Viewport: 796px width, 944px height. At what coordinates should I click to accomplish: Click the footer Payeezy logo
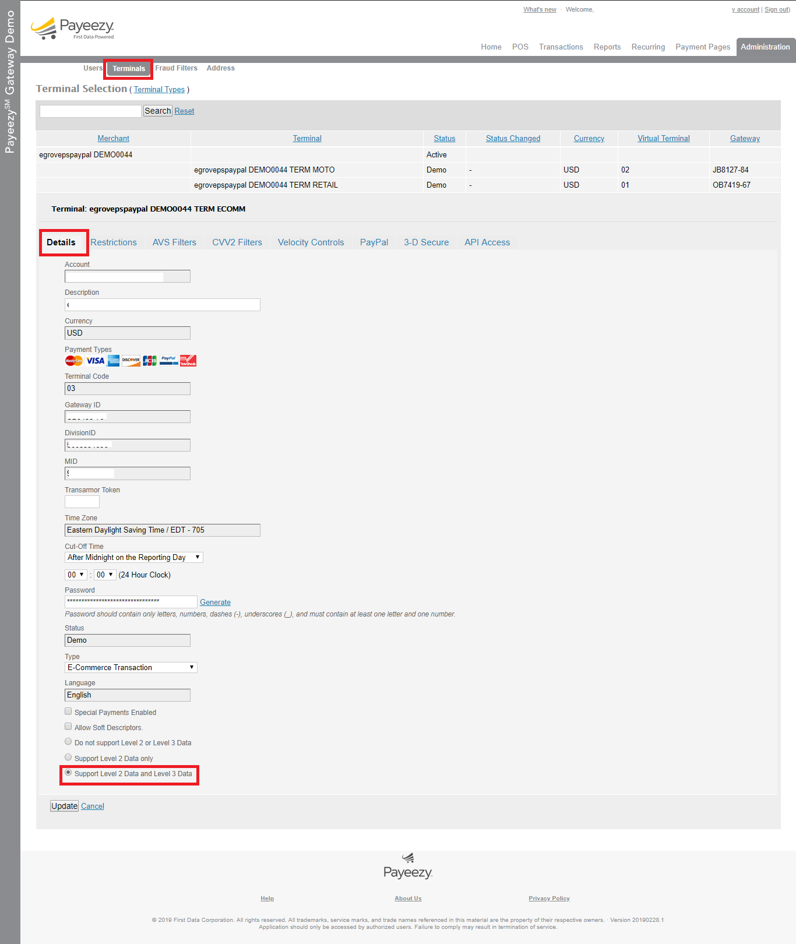point(408,866)
